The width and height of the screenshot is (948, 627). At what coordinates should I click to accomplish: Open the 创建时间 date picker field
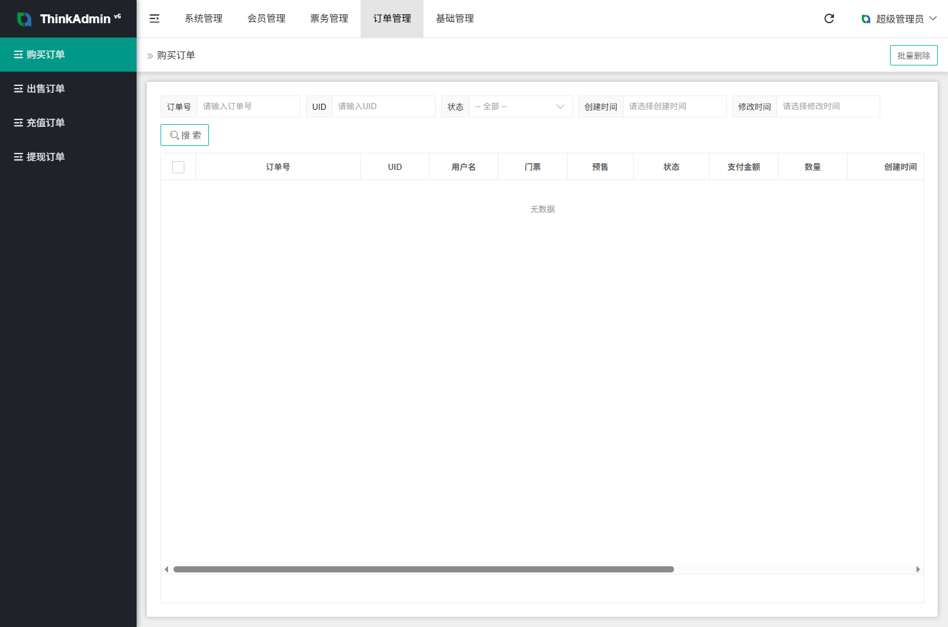click(x=674, y=106)
